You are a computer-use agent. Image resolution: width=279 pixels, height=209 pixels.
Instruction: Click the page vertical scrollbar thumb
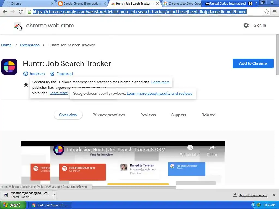pyautogui.click(x=277, y=55)
